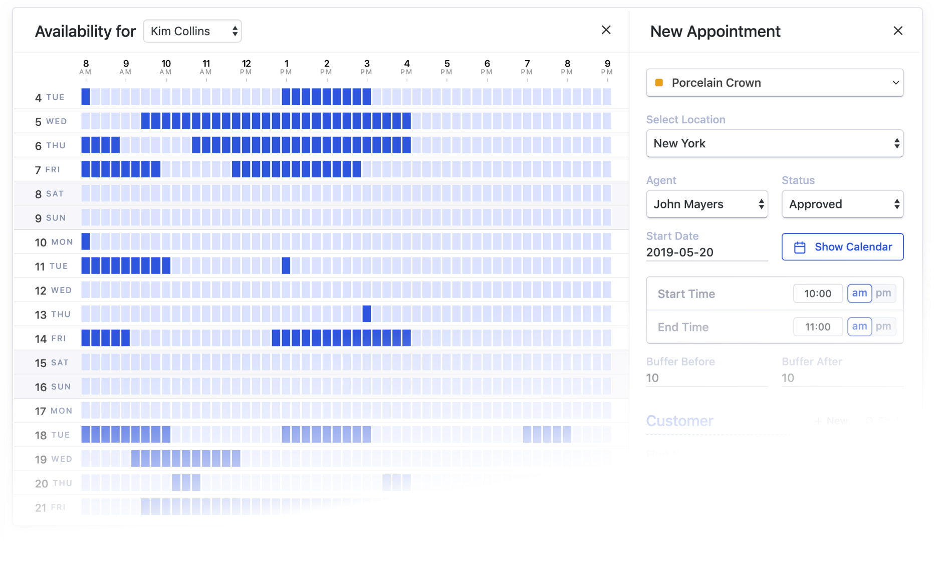Close the New Appointment panel
The width and height of the screenshot is (949, 571).
pyautogui.click(x=897, y=31)
